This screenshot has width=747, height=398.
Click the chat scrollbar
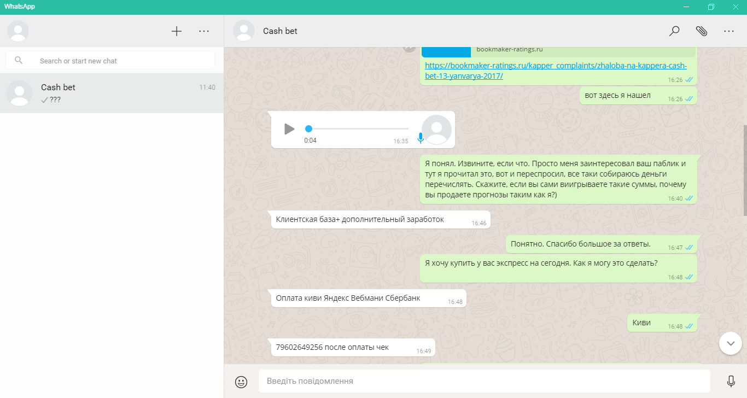pyautogui.click(x=744, y=169)
